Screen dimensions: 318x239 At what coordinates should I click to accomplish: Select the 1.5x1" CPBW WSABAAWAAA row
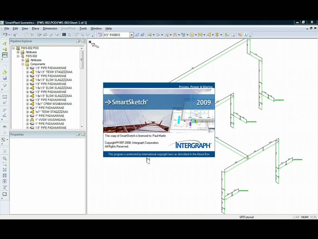tap(54, 104)
